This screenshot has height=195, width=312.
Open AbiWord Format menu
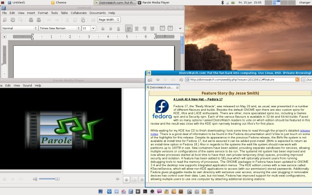[x=43, y=13]
